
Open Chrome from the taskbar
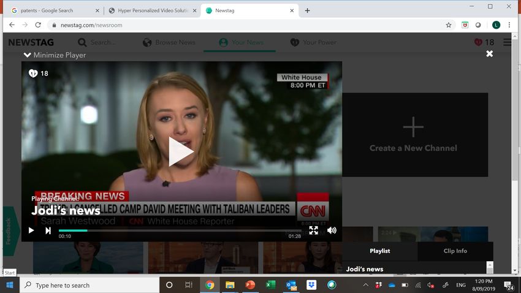(x=210, y=285)
